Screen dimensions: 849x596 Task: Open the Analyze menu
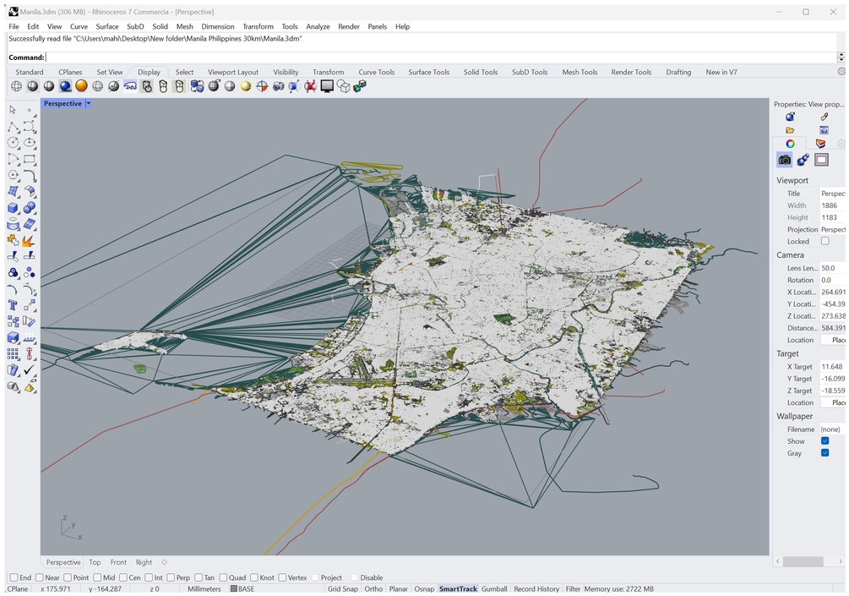point(318,27)
